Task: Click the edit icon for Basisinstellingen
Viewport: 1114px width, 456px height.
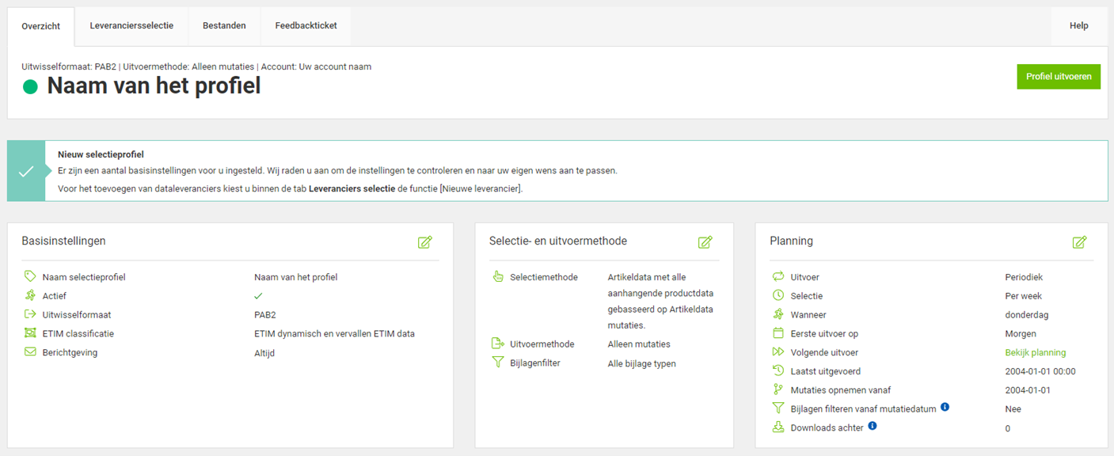Action: (x=425, y=242)
